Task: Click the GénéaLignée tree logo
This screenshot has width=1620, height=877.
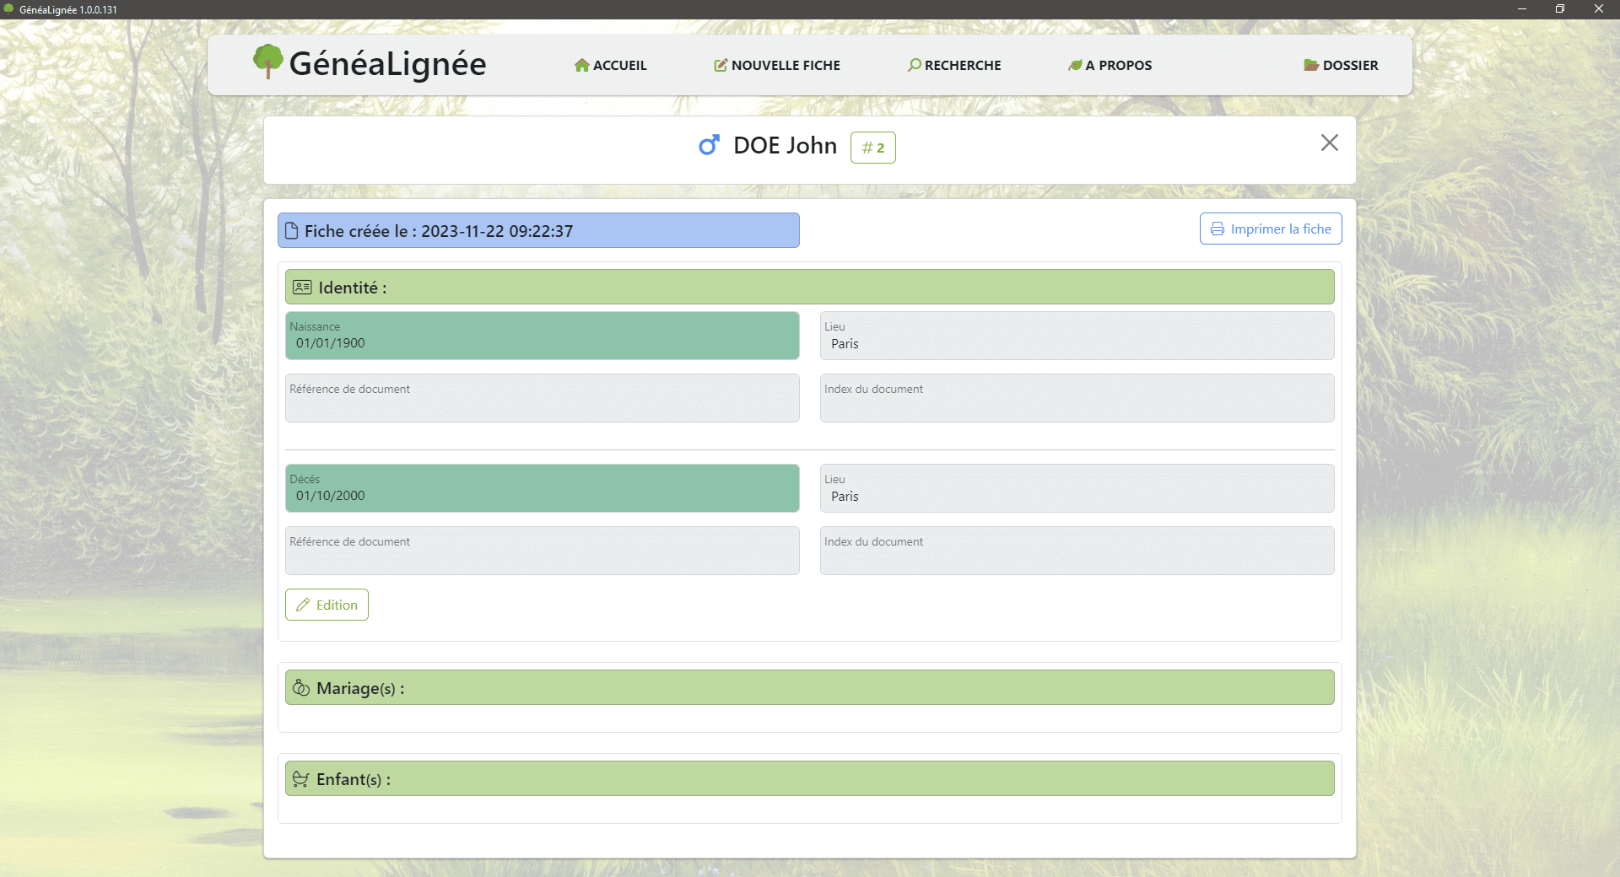Action: coord(268,62)
